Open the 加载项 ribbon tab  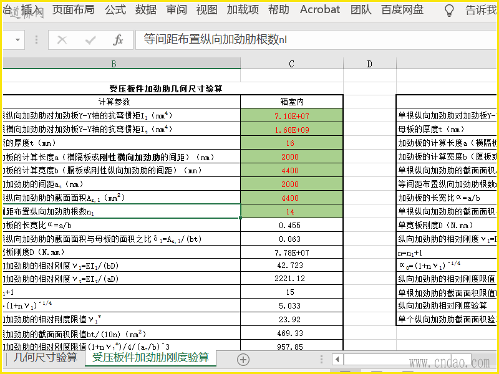[x=243, y=10]
